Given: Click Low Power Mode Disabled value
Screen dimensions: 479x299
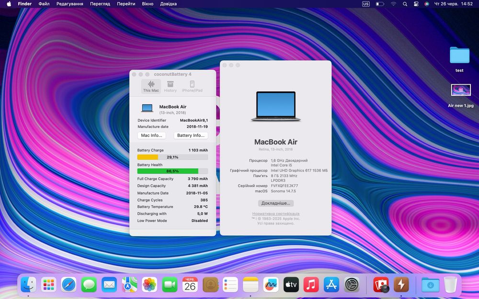Looking at the screenshot, I should click(x=199, y=221).
